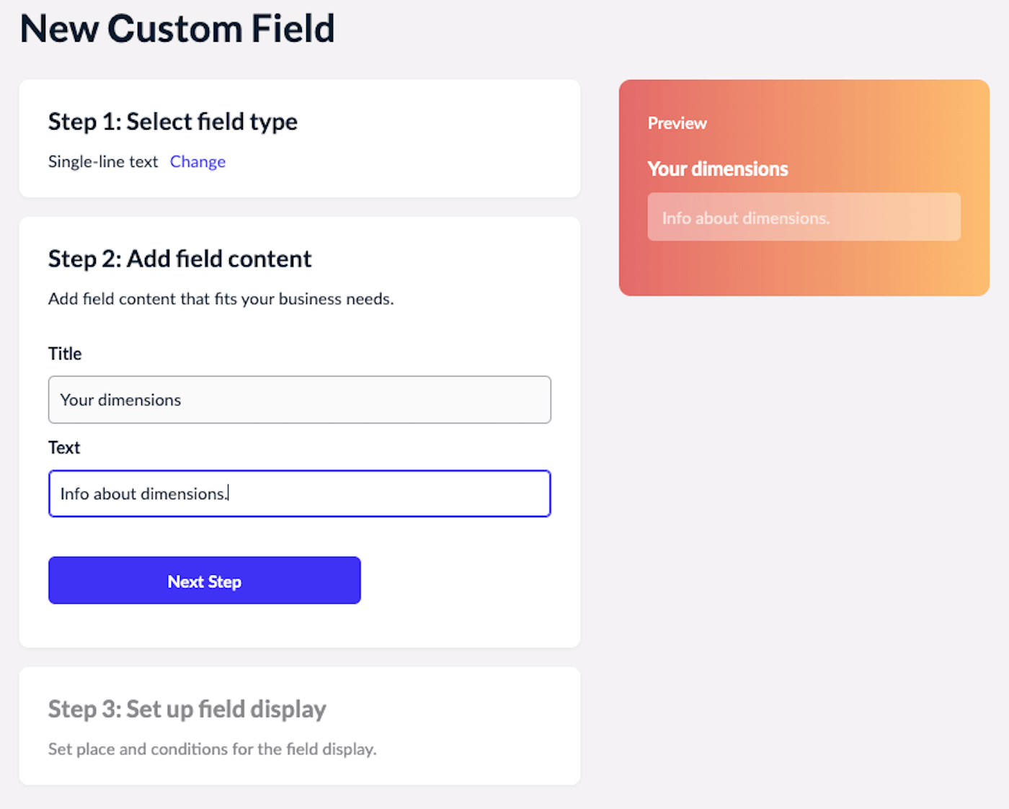Image resolution: width=1009 pixels, height=809 pixels.
Task: Click the Set place and conditions description
Action: tap(212, 749)
